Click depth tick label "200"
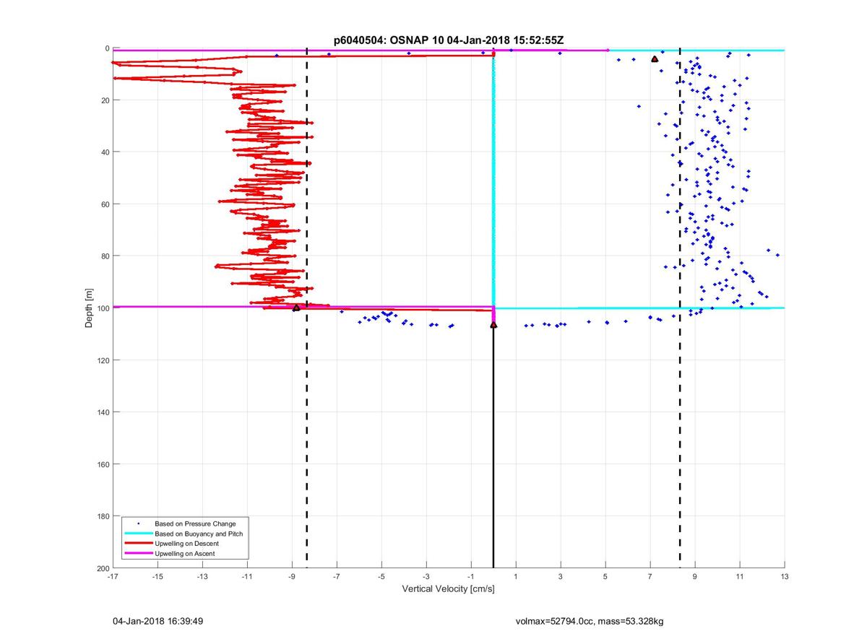The image size is (867, 639). click(103, 568)
